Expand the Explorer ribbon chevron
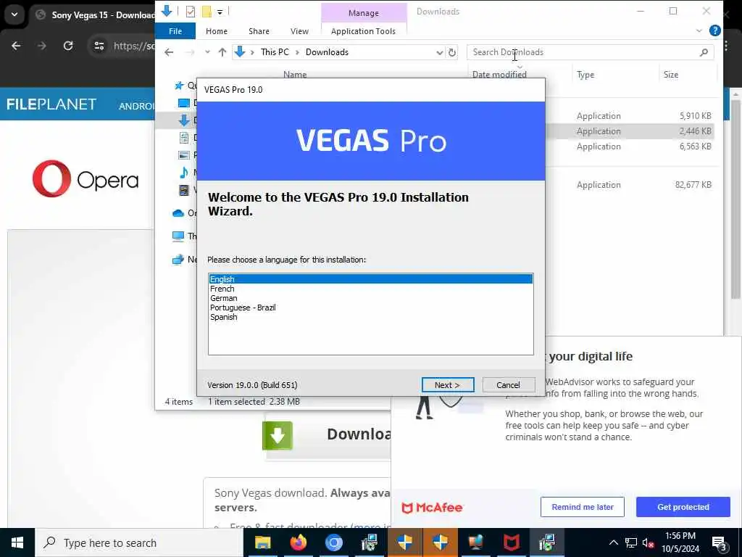This screenshot has width=742, height=557. pos(699,30)
